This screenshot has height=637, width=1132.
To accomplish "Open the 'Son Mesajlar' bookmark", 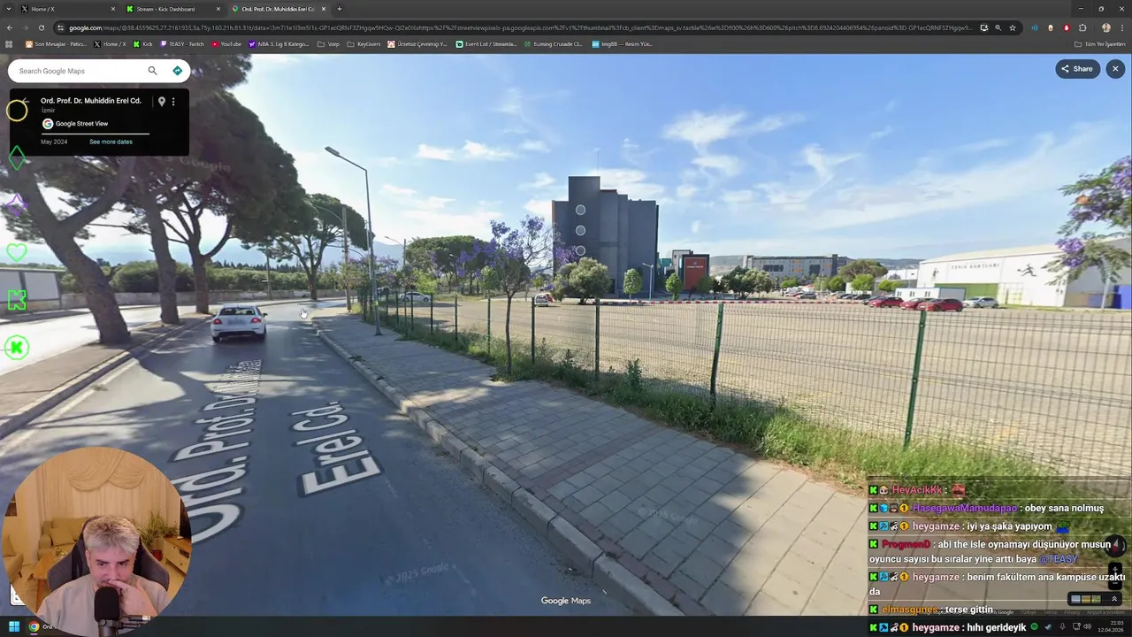I will [56, 43].
